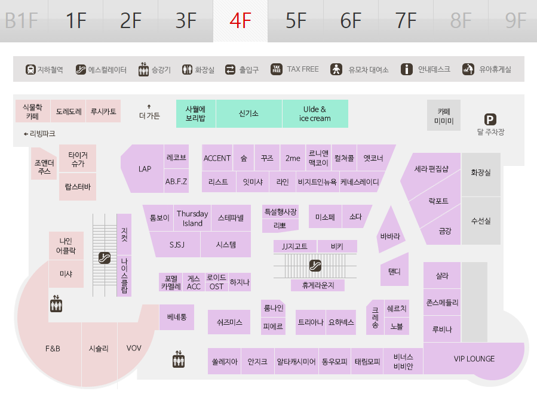Switch to the 2F floor tab
This screenshot has width=537, height=394.
point(130,21)
